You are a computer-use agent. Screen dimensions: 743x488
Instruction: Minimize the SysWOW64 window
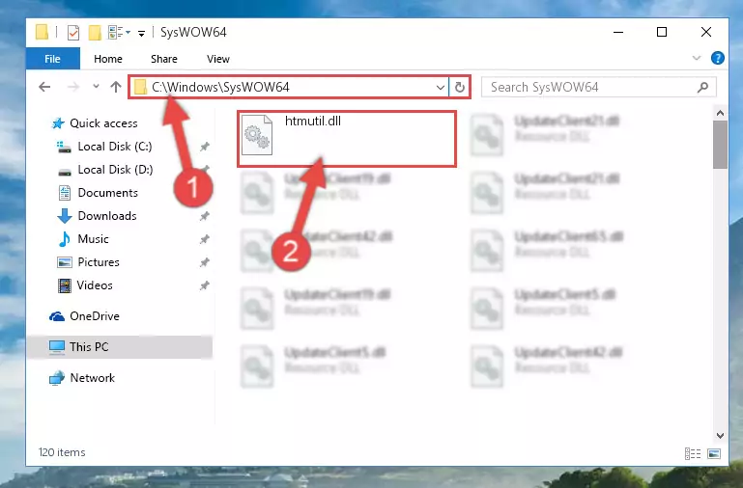(x=618, y=32)
